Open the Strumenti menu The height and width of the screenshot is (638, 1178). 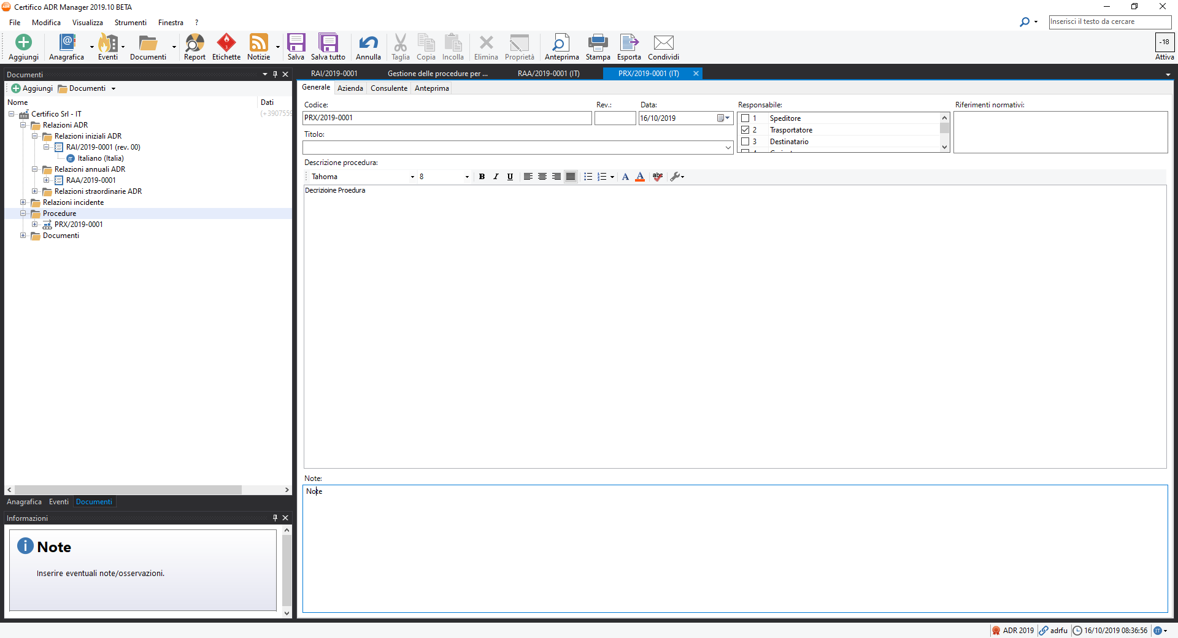(x=130, y=23)
